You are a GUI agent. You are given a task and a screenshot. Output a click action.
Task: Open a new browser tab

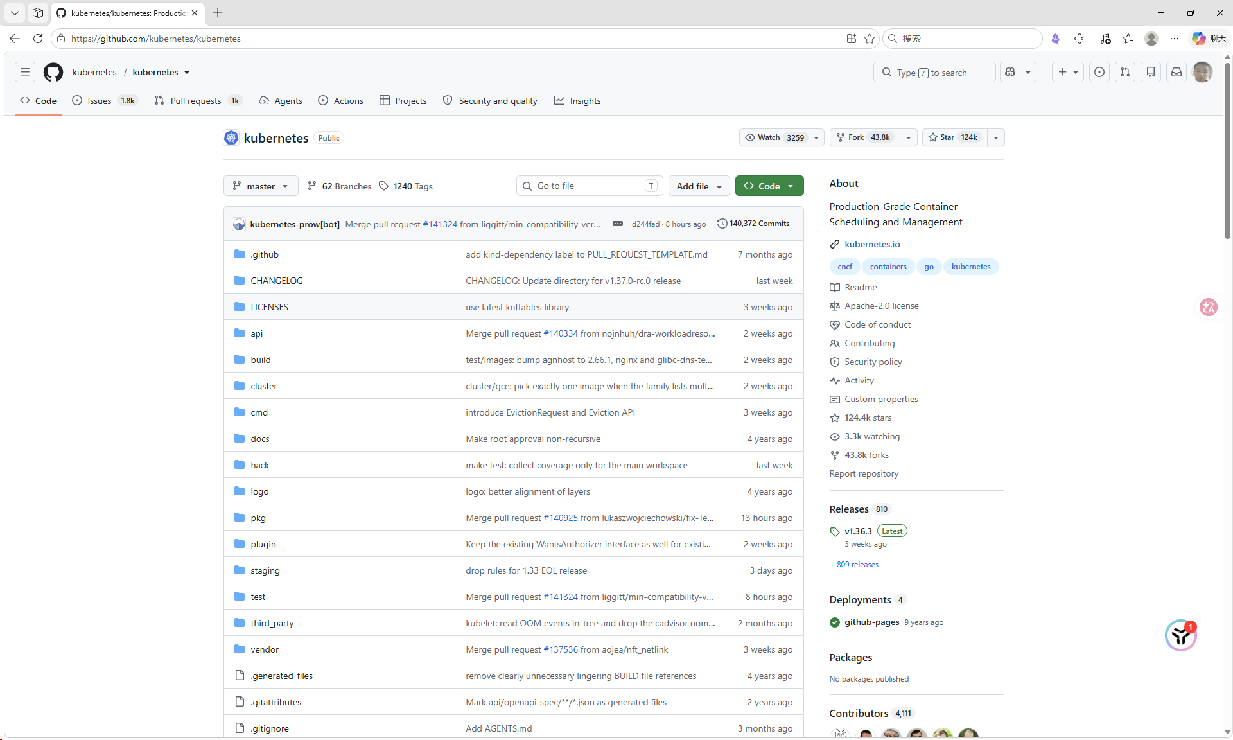pyautogui.click(x=218, y=13)
